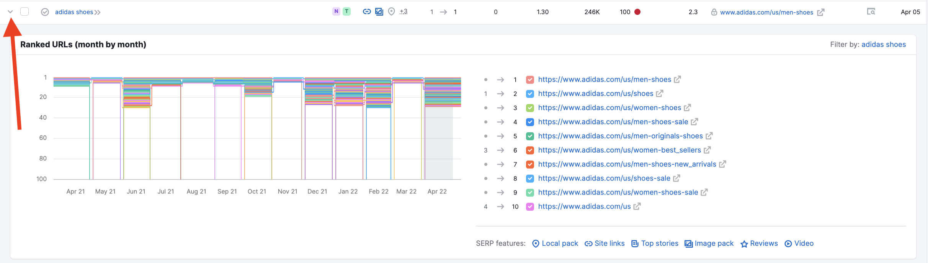928x263 pixels.
Task: Click the red dot next to 100
Action: (x=637, y=12)
